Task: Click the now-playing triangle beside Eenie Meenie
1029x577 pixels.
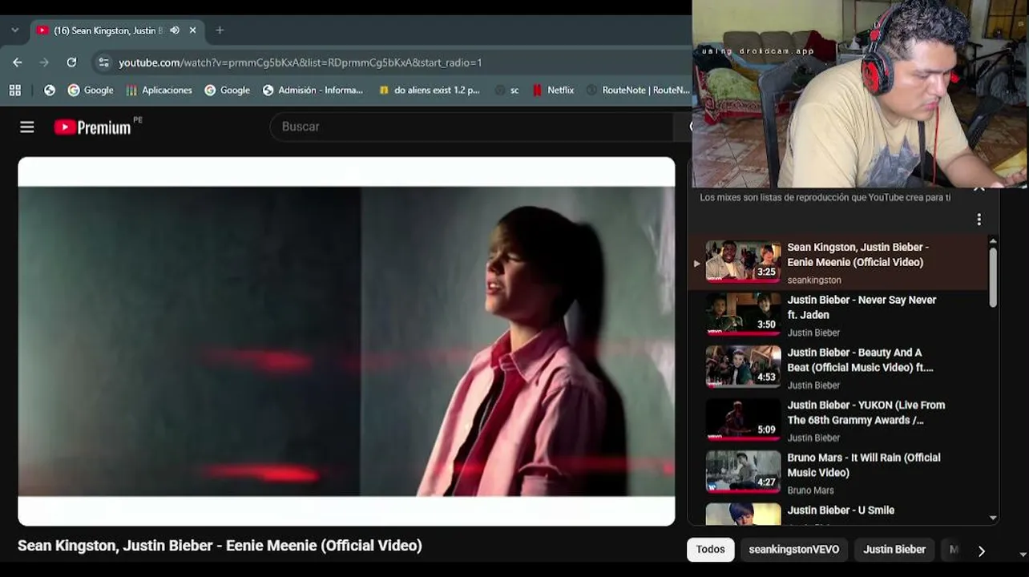Action: [696, 263]
